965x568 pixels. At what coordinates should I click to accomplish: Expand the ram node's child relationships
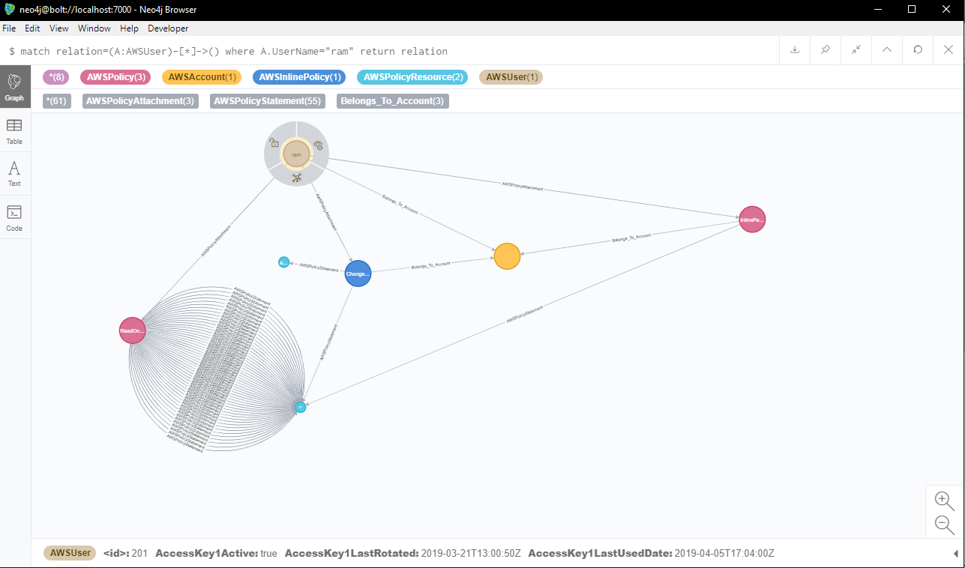pos(296,178)
